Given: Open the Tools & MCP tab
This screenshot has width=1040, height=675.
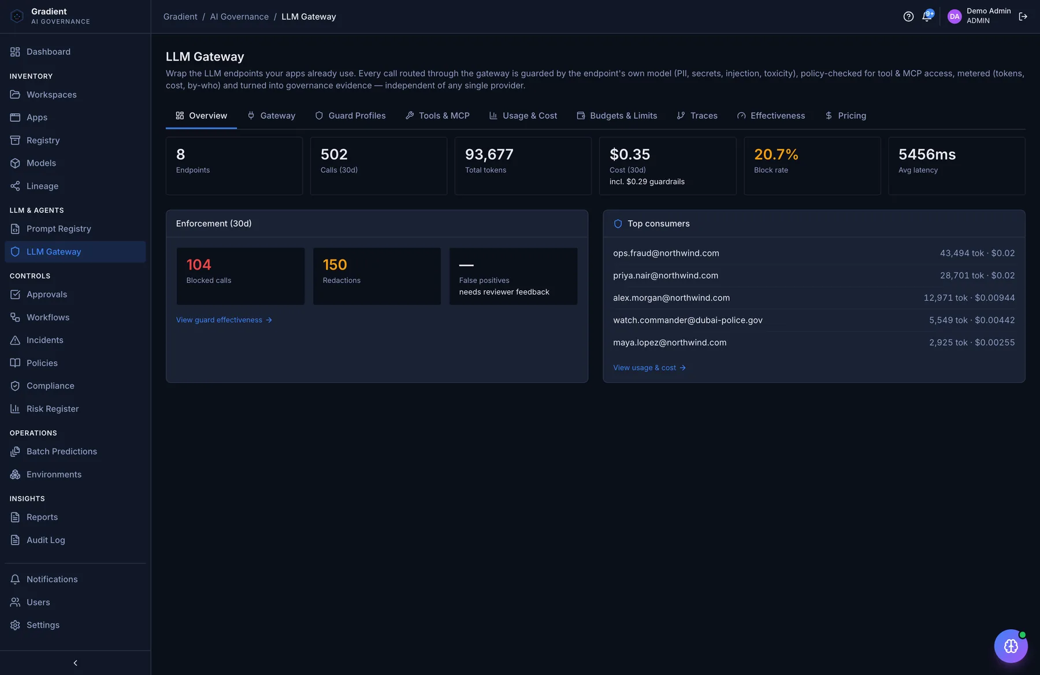Looking at the screenshot, I should (x=437, y=115).
